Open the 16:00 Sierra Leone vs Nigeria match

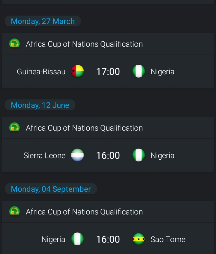tap(108, 155)
